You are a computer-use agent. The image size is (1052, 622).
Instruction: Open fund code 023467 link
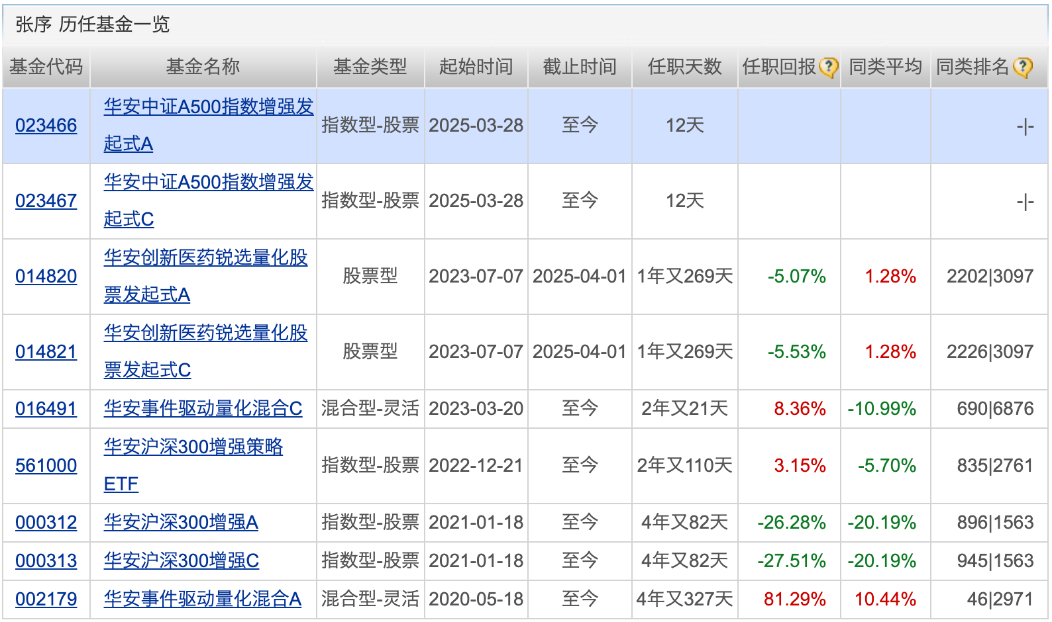pos(46,200)
